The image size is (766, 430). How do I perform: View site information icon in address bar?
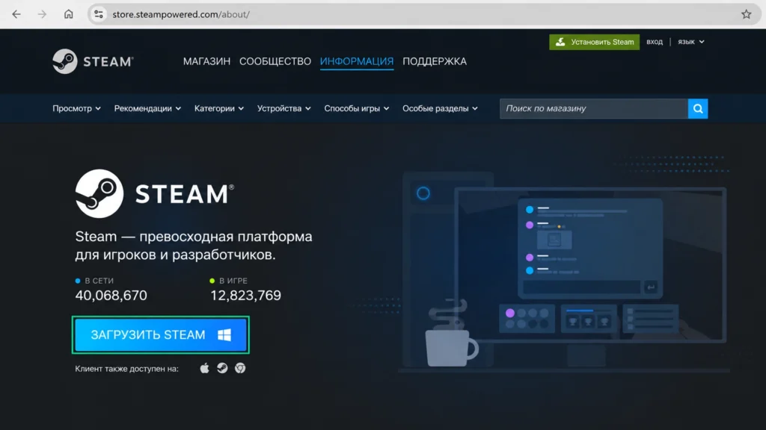coord(99,14)
